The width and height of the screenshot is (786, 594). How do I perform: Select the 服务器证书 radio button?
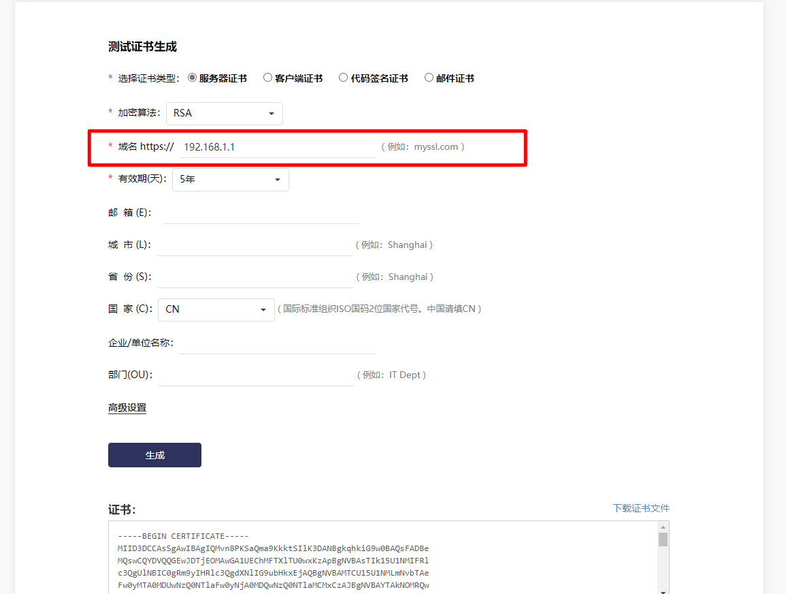(x=192, y=78)
